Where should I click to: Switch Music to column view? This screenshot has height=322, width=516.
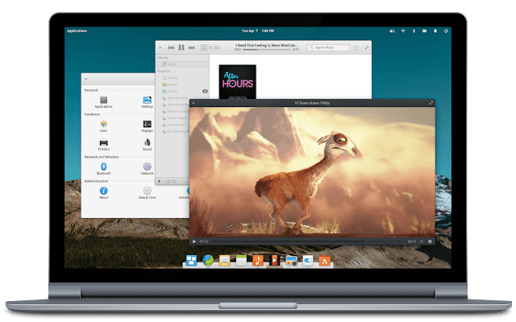point(217,47)
